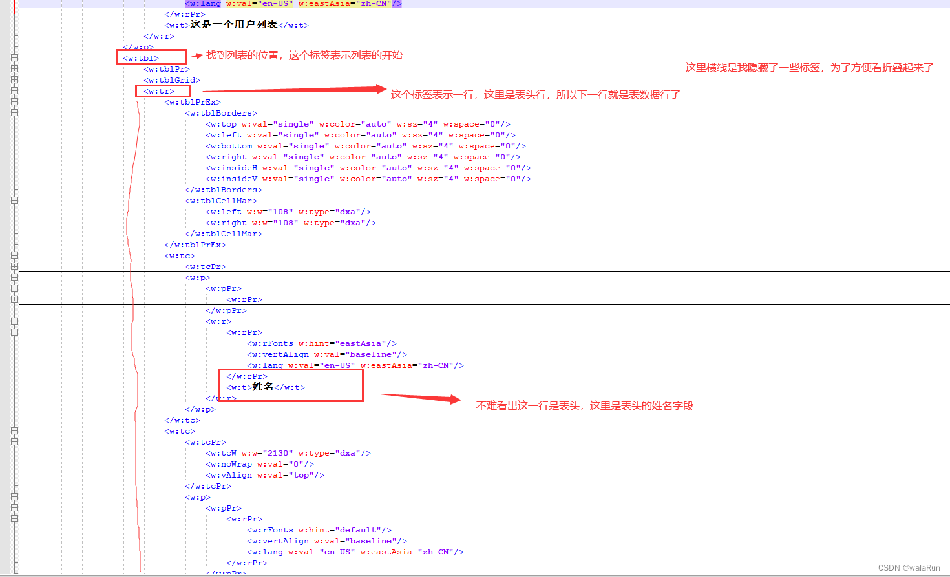Place cursor on the <w:bottom w:val="single"> line
Screen dimensions: 950x577
click(x=366, y=146)
